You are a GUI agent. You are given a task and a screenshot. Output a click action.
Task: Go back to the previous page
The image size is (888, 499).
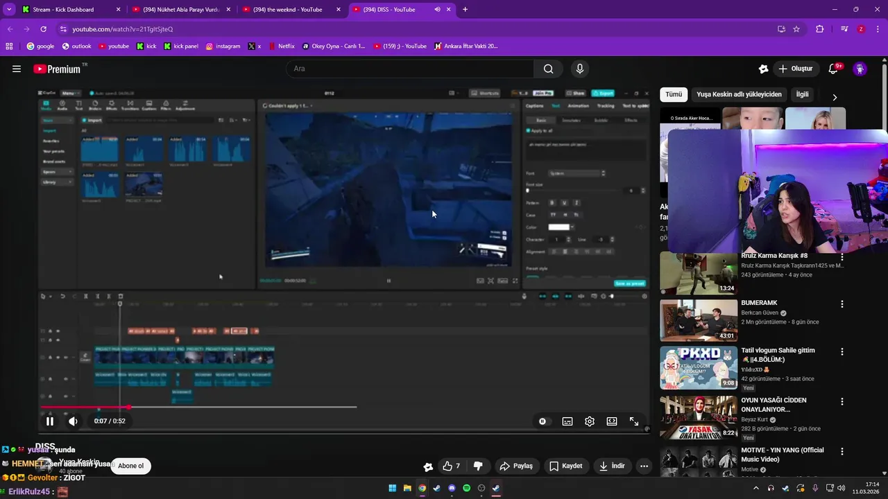(10, 29)
